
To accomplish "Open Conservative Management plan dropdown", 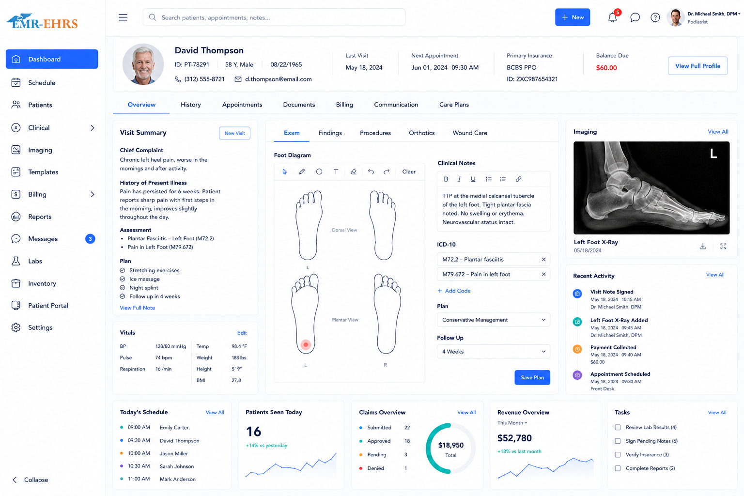I will [x=494, y=320].
